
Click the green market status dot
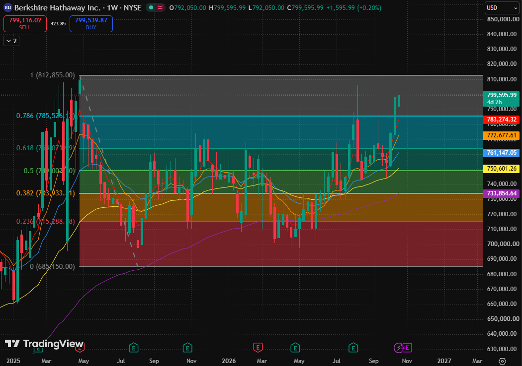point(152,7)
